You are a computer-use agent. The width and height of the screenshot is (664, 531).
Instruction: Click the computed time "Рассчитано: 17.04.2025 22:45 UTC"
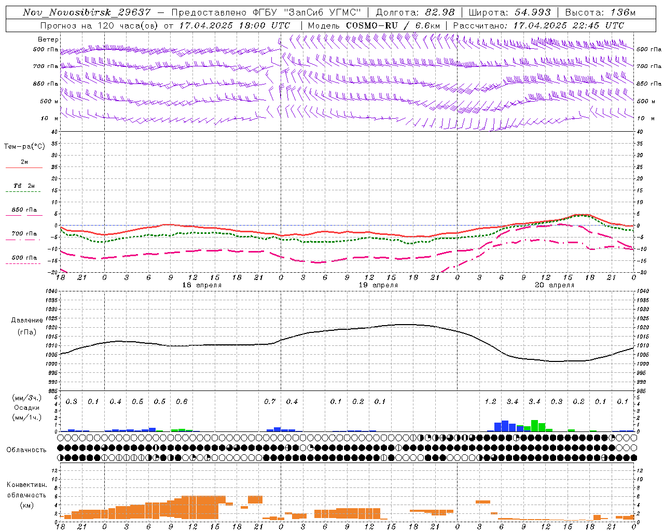pos(539,25)
